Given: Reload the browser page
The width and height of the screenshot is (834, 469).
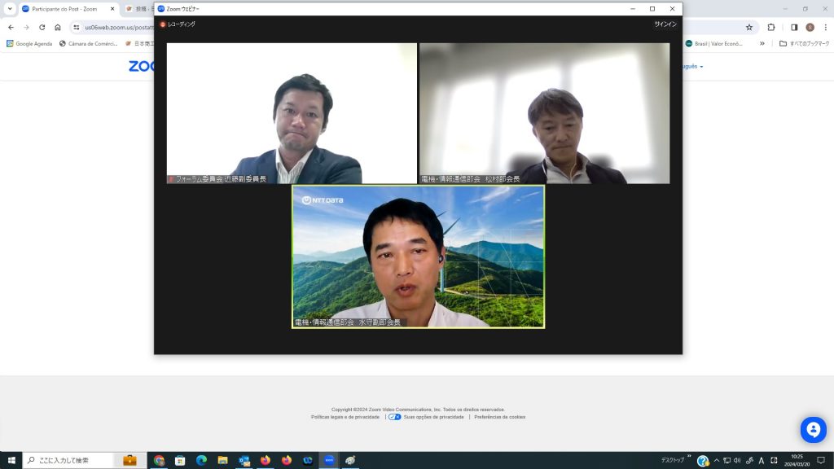Looking at the screenshot, I should [x=42, y=27].
